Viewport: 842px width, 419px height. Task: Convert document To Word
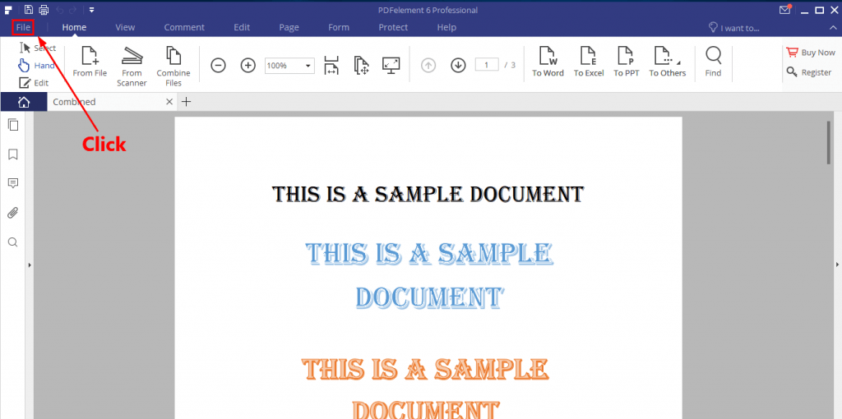548,62
